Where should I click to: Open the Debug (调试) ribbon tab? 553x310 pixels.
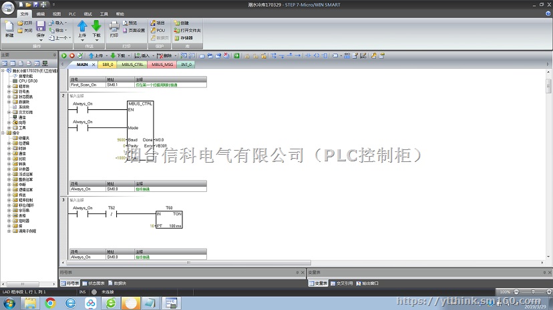pyautogui.click(x=87, y=14)
